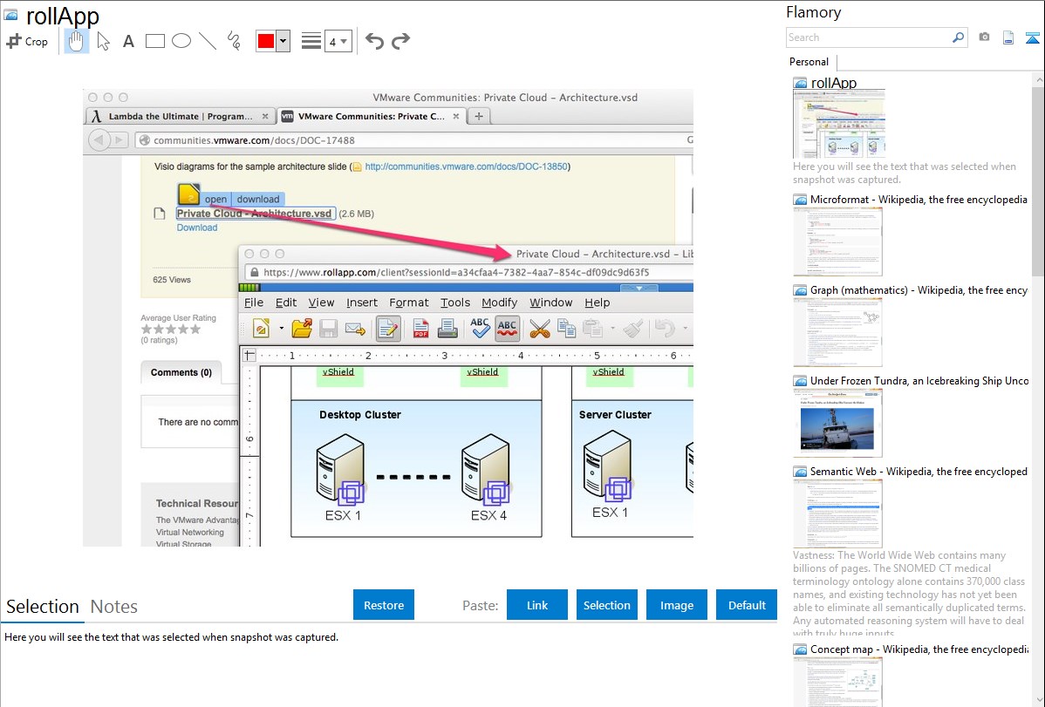Open the line width dropdown showing 4
Viewport: 1045px width, 707px height.
click(x=338, y=41)
